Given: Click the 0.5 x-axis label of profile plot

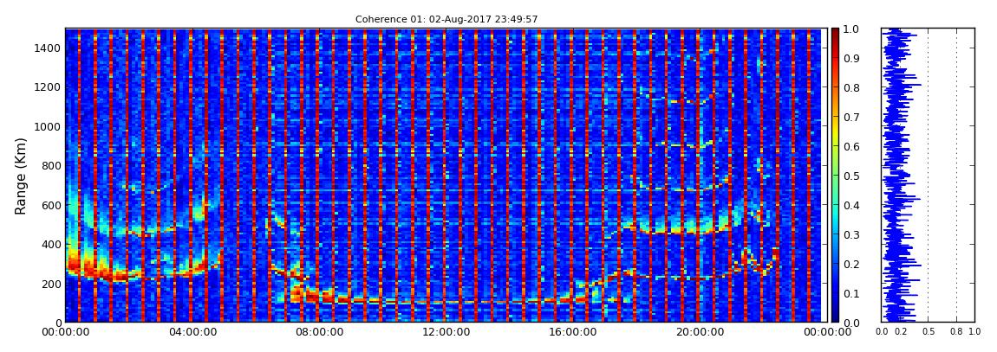Looking at the screenshot, I should (x=928, y=331).
